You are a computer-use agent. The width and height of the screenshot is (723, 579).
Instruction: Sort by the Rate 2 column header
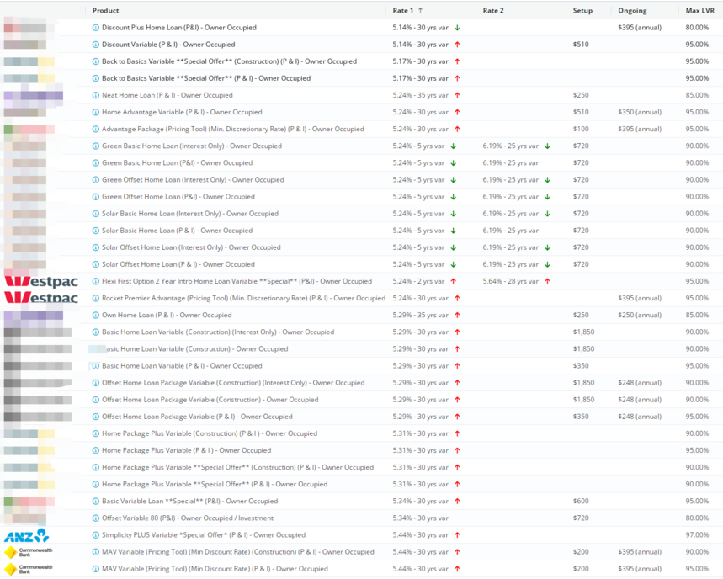click(493, 11)
